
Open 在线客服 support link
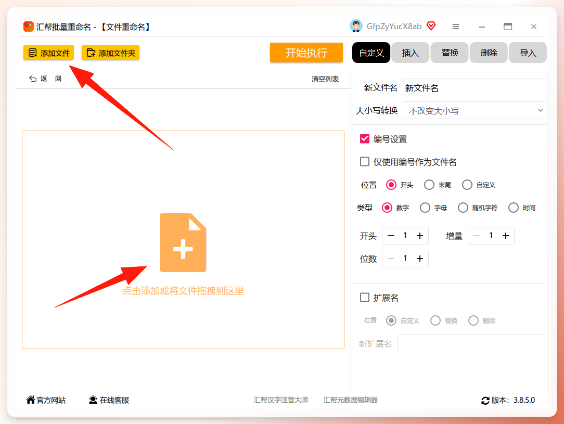click(109, 400)
